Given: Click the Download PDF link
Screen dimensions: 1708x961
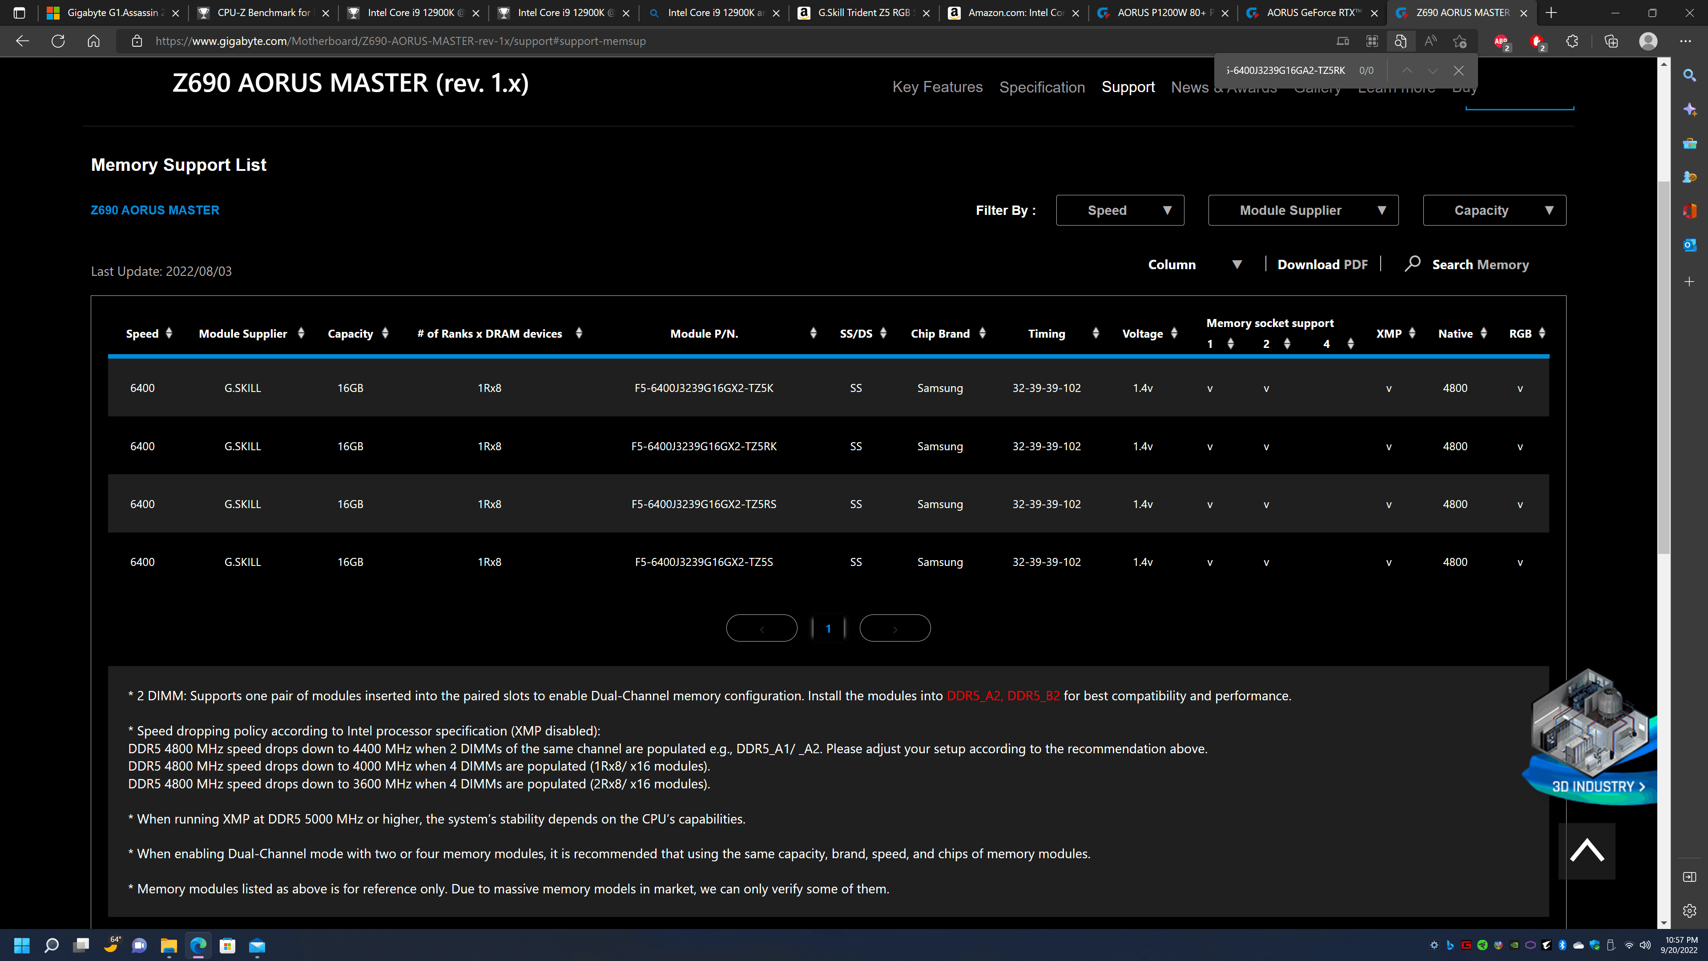Looking at the screenshot, I should point(1322,265).
